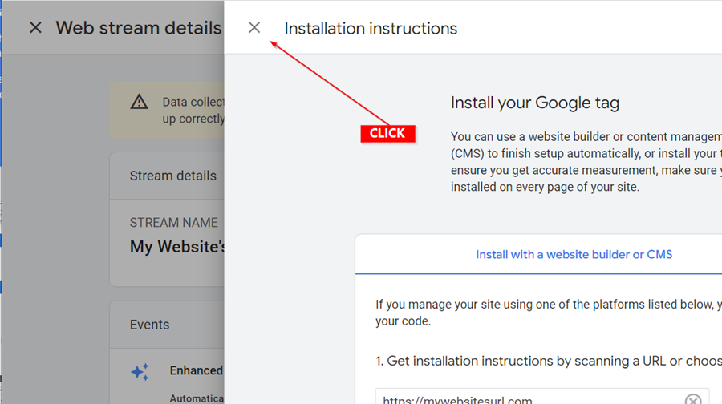Click the warning triangle icon in banner
Viewport: 722px width, 404px height.
[x=140, y=102]
